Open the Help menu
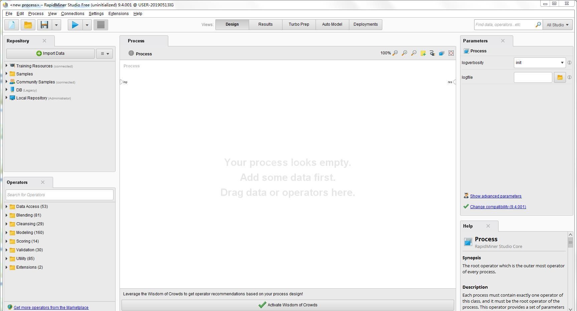 138,14
